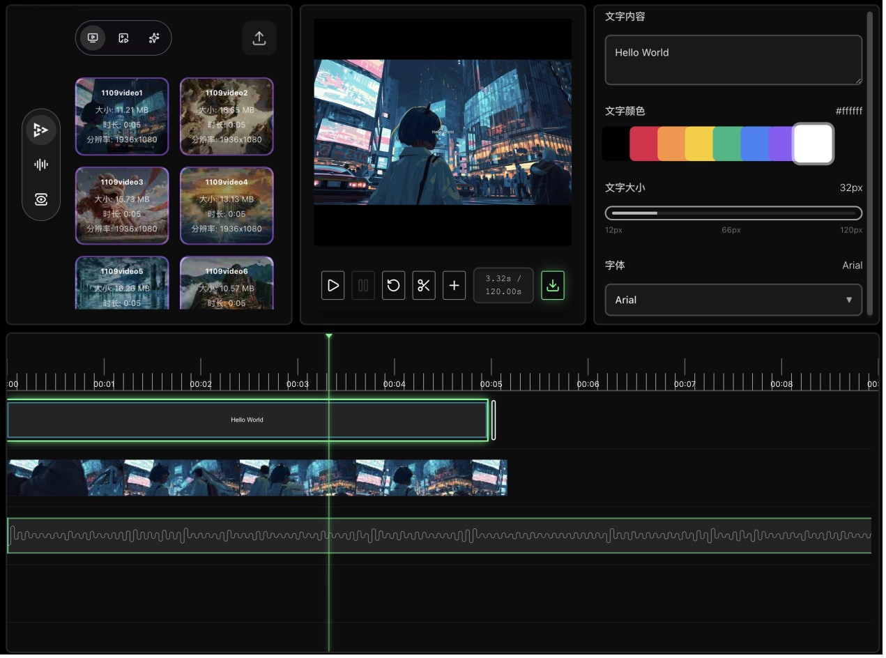886x658 pixels.
Task: Click the green download export icon
Action: point(553,286)
